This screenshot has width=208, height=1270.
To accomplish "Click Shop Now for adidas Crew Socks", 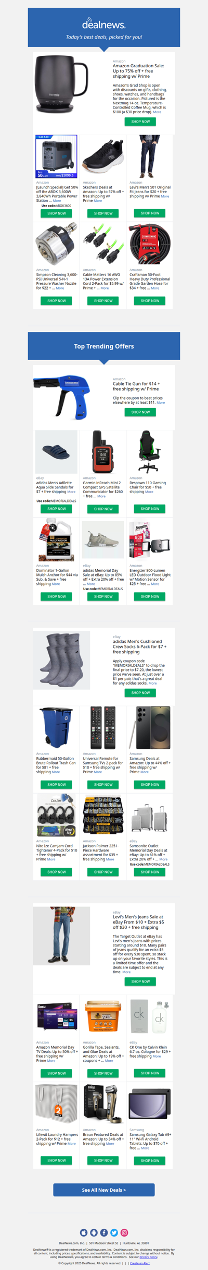I will 140,693.
